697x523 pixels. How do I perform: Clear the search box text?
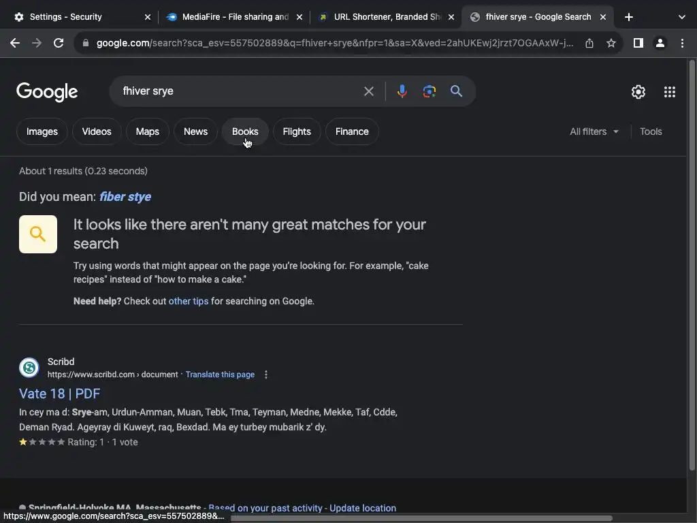(x=368, y=91)
